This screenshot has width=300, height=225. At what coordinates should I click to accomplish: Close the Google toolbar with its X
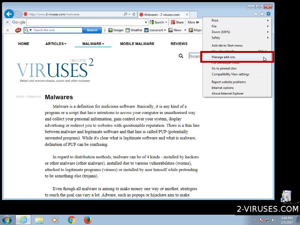7,22
